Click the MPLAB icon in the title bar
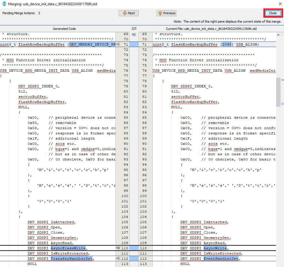This screenshot has width=284, height=267. pyautogui.click(x=4, y=4)
